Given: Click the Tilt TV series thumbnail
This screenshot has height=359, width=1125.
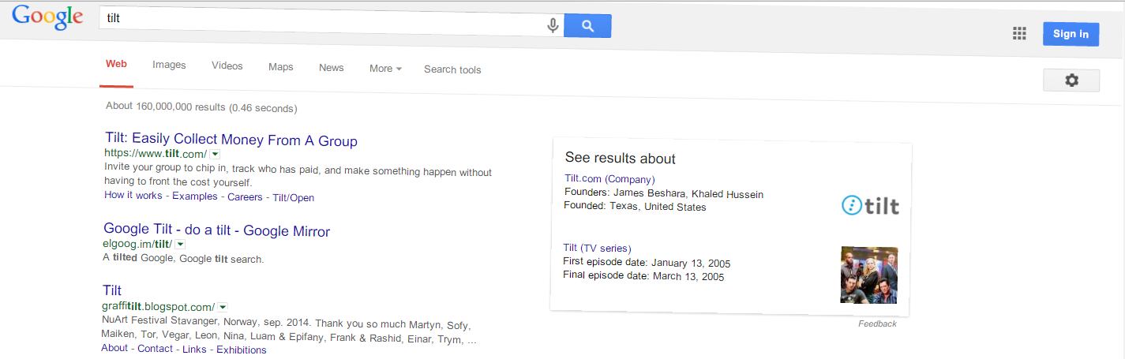Looking at the screenshot, I should point(868,275).
